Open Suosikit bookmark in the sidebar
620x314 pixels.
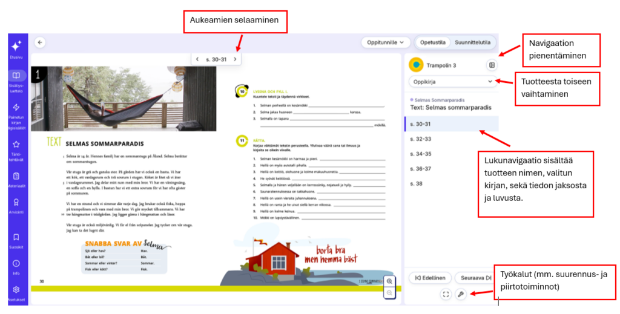pos(16,241)
